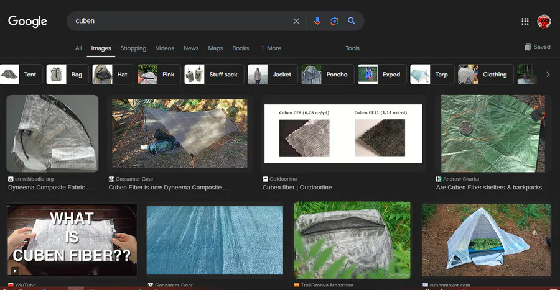Filter results by the Stuff sack chip
560x290 pixels.
(x=214, y=75)
